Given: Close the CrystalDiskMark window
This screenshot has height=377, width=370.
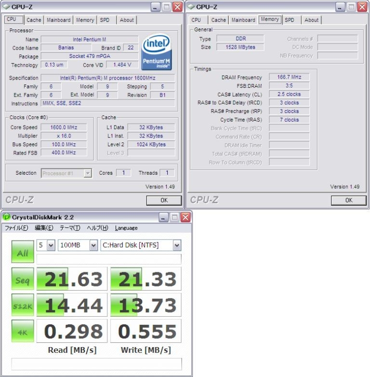Looking at the screenshot, I should click(185, 217).
